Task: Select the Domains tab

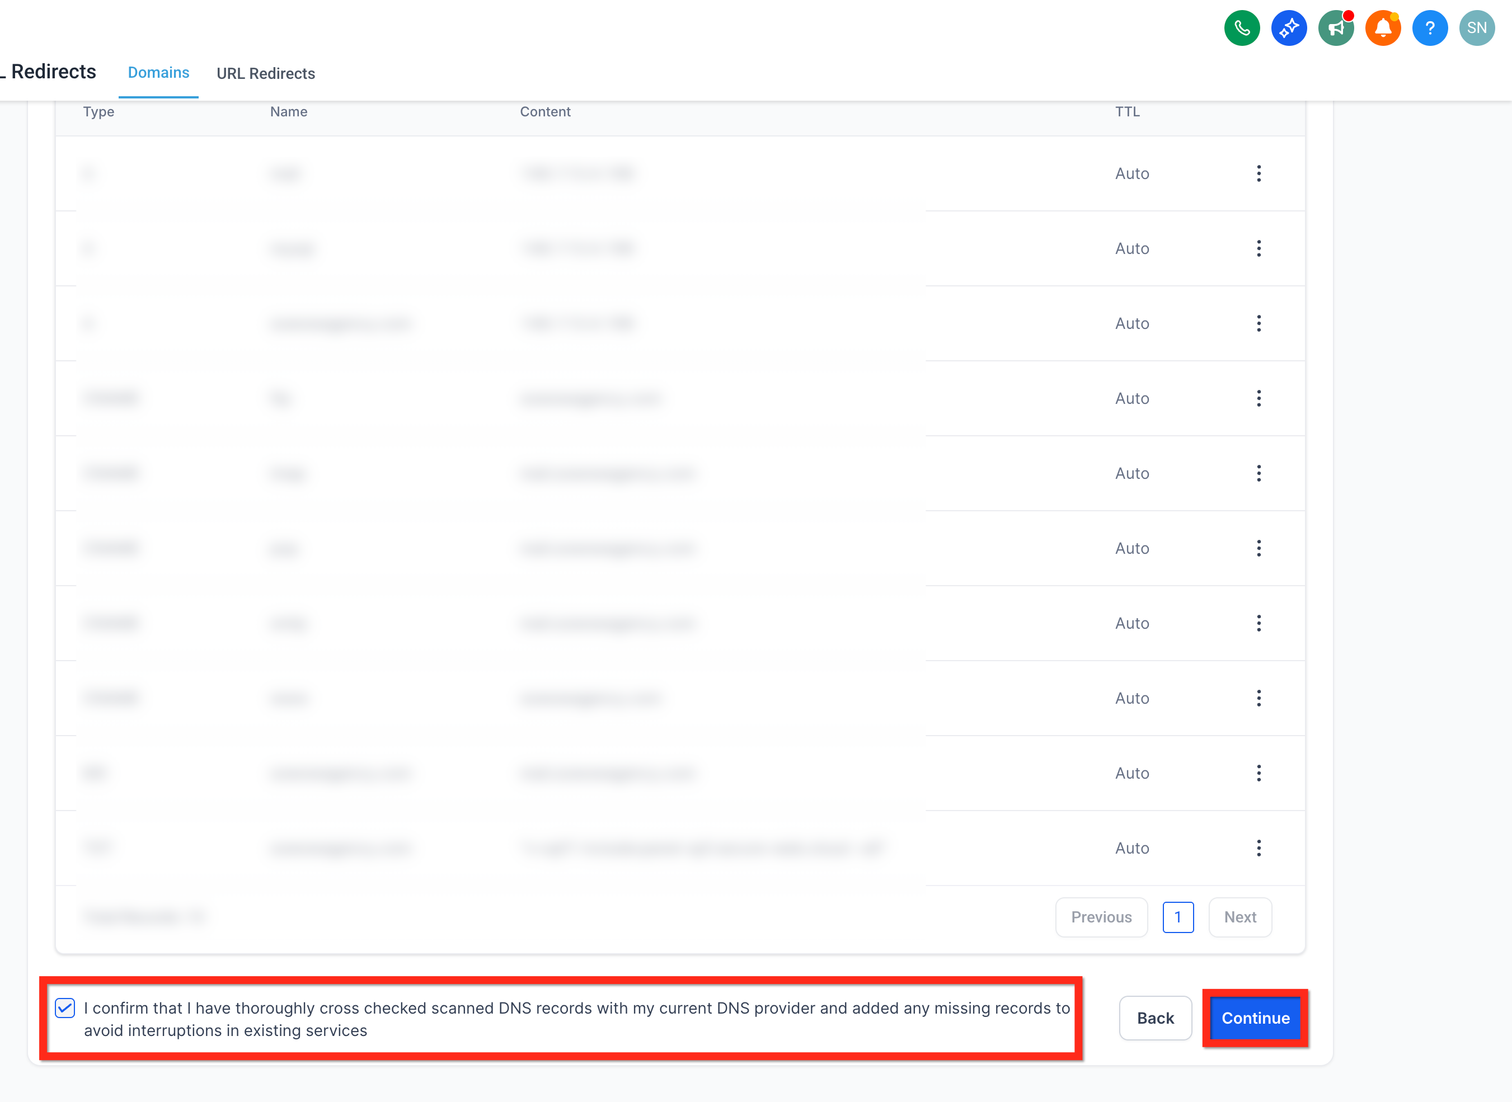Action: [x=158, y=73]
